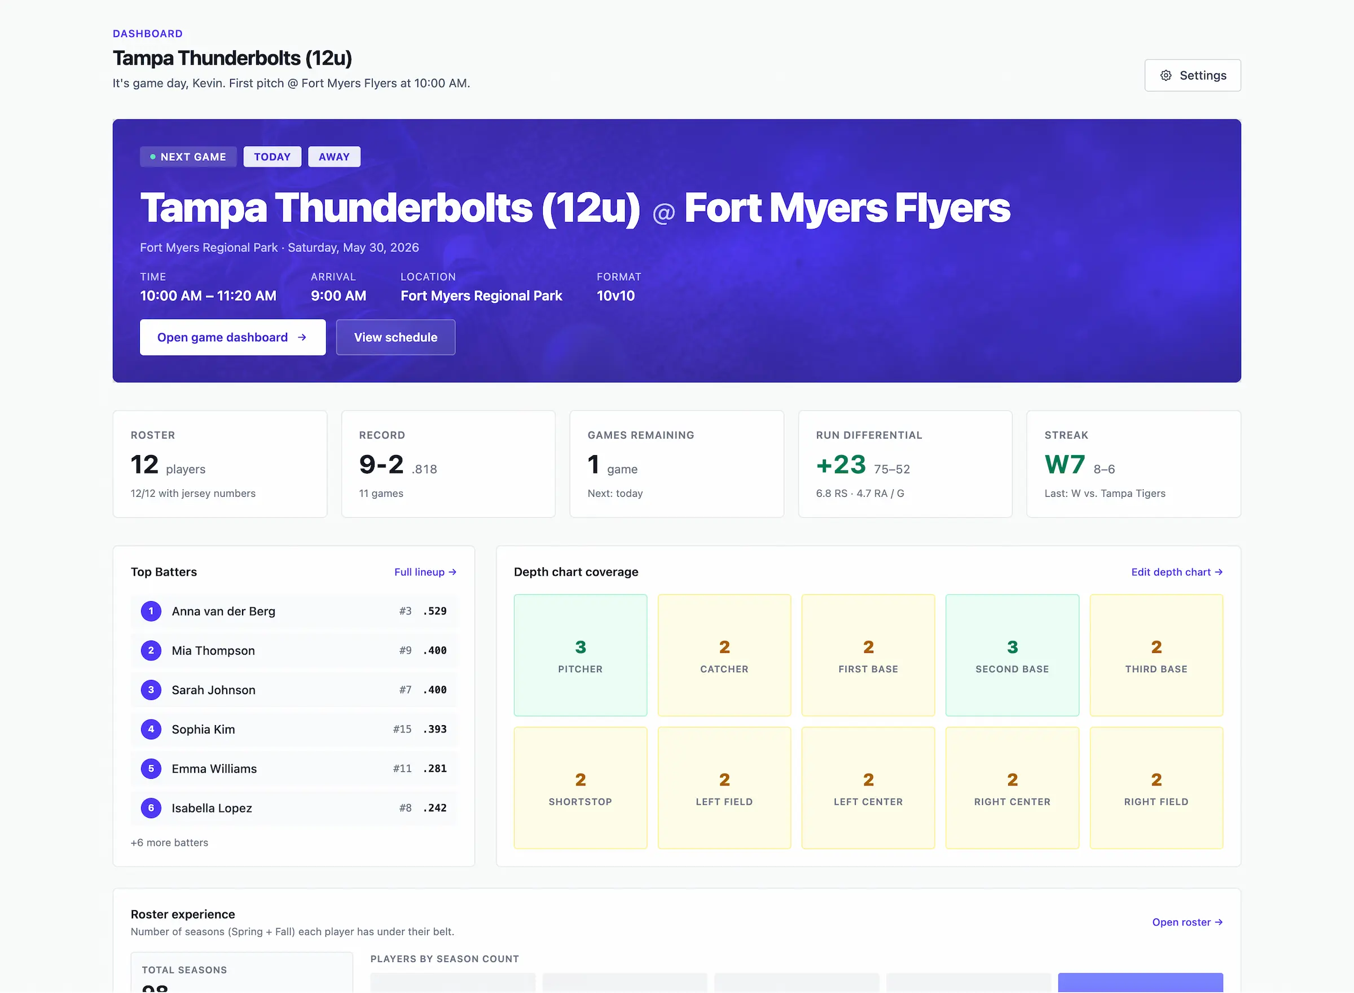The image size is (1354, 993).
Task: Select the First Base depth tile
Action: (x=868, y=655)
